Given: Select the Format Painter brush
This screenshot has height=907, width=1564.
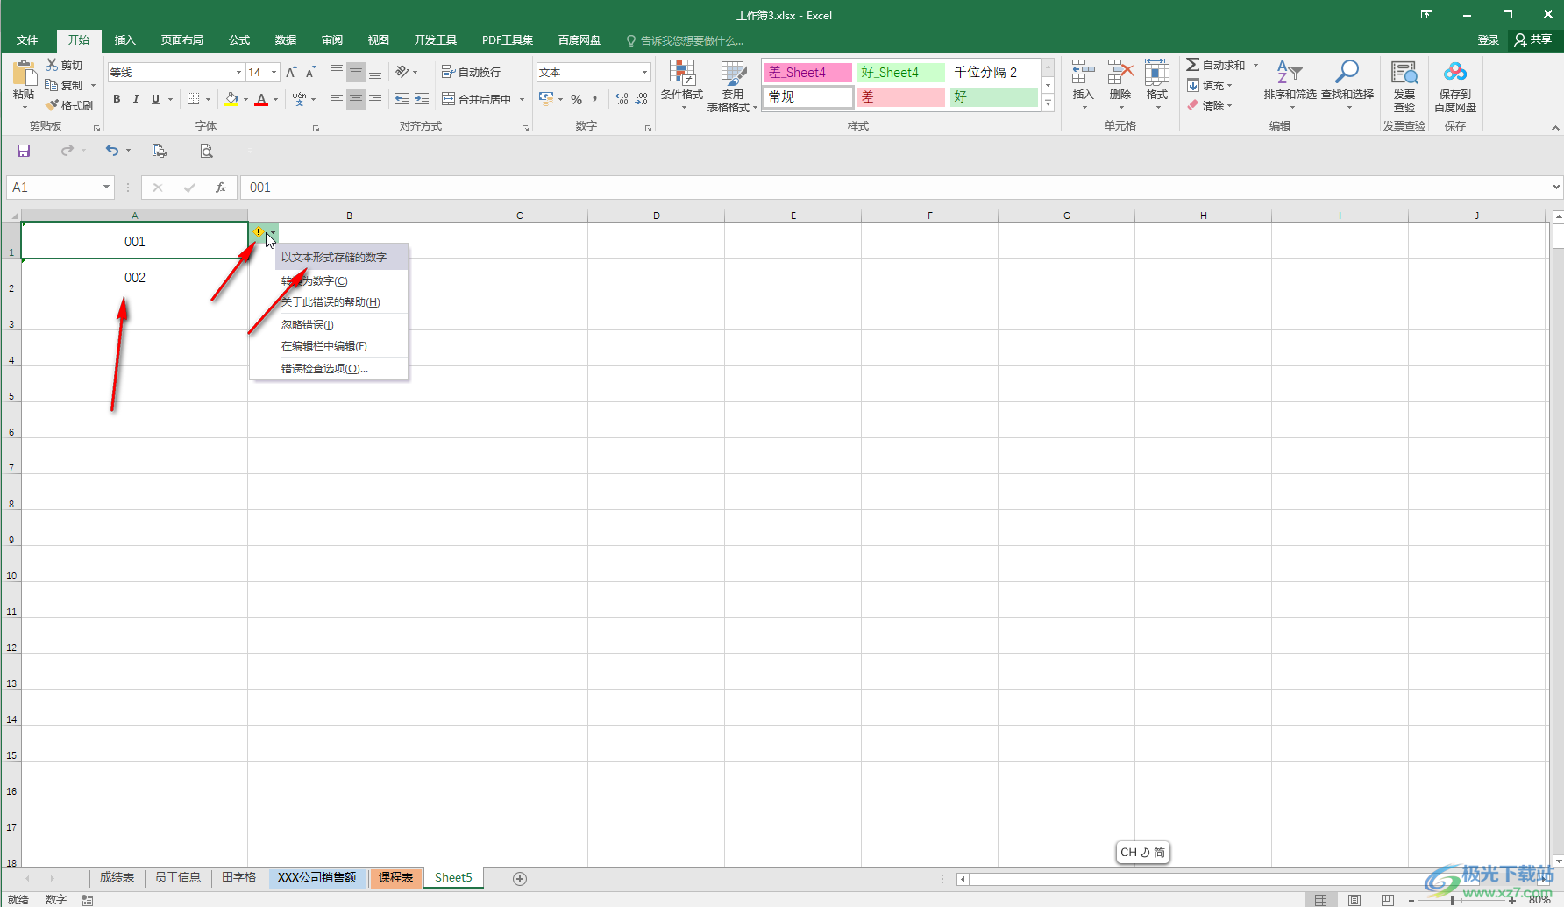Looking at the screenshot, I should pos(52,105).
